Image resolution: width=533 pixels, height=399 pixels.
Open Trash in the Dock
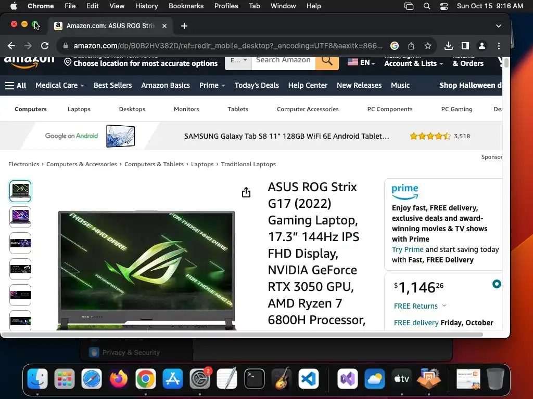[496, 379]
